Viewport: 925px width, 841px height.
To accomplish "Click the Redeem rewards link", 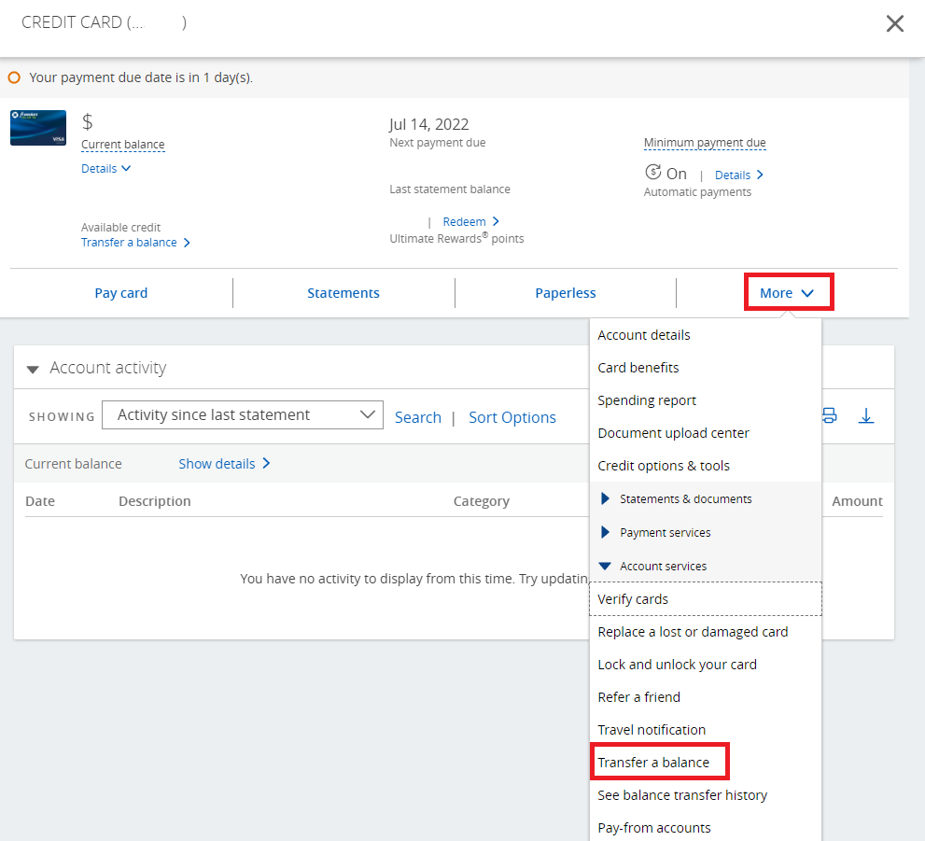I will coord(470,222).
